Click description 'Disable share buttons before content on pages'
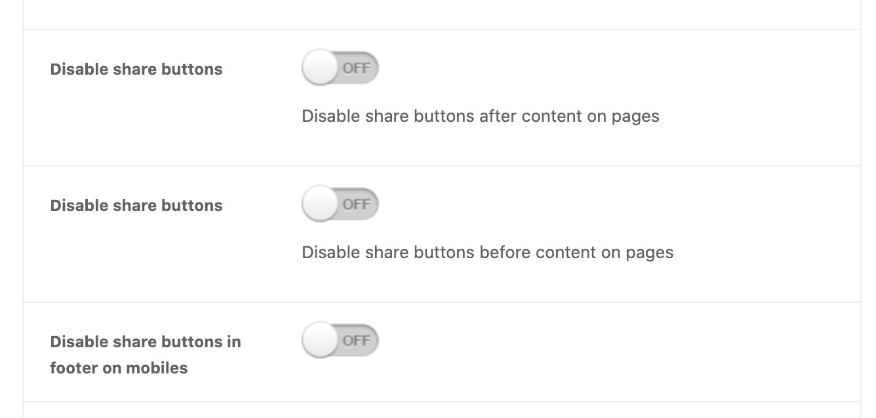 click(488, 253)
